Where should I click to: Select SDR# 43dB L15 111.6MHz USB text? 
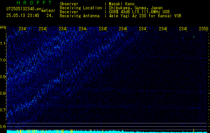(139, 12)
